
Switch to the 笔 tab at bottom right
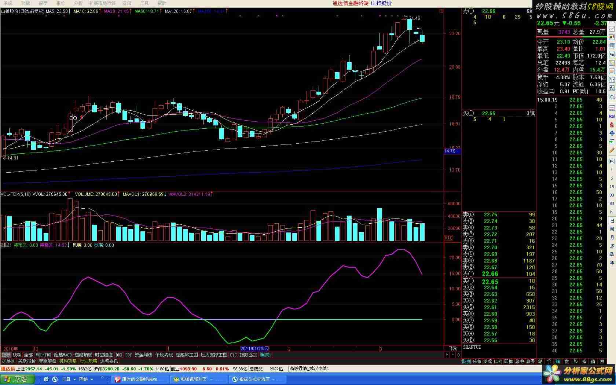pos(540,362)
